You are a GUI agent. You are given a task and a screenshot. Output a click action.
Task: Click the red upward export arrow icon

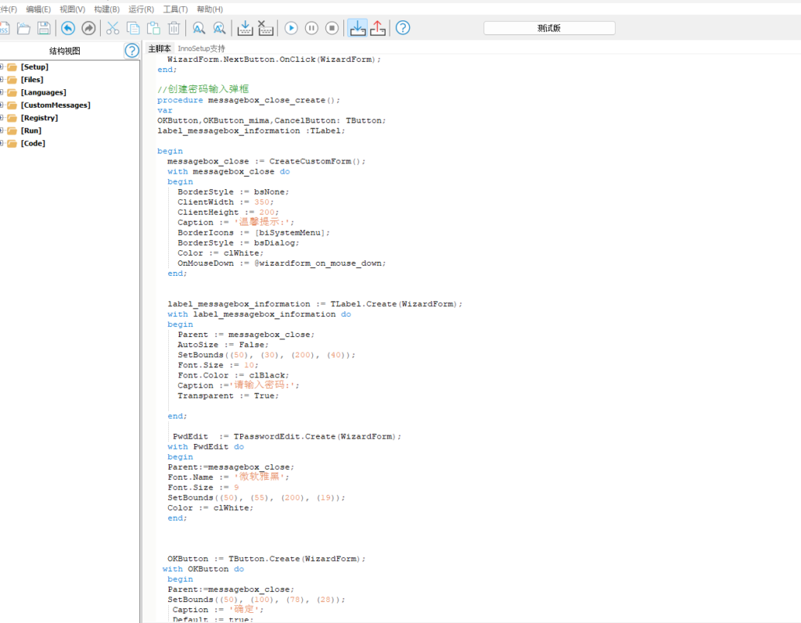[378, 28]
